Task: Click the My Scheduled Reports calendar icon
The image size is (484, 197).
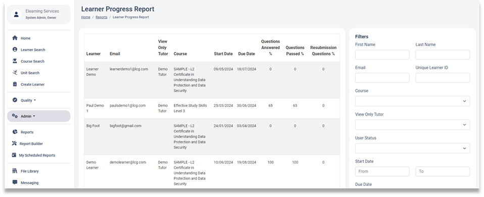Action: coord(14,155)
